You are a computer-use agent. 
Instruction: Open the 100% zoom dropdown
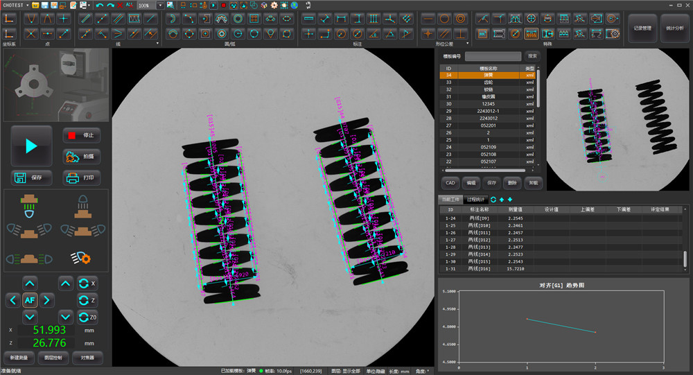point(160,5)
